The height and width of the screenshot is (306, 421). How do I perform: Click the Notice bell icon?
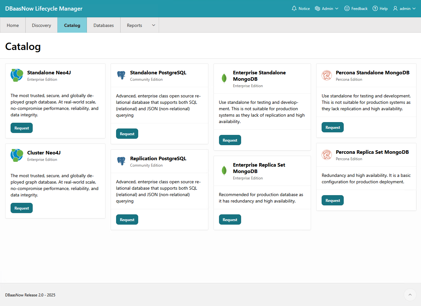tap(294, 9)
